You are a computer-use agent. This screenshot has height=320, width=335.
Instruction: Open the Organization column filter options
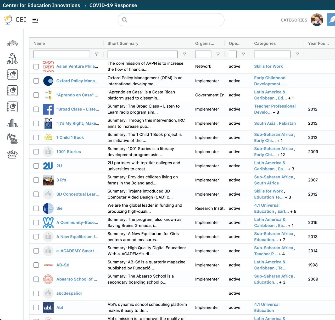pyautogui.click(x=218, y=54)
